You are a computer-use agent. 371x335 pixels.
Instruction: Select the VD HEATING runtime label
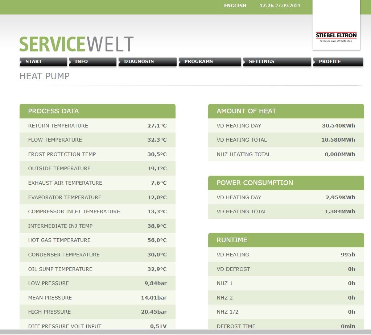(x=233, y=255)
